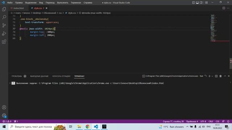Change indentation via Пробелов: 4
This screenshot has height=130, width=232.
pos(192,121)
